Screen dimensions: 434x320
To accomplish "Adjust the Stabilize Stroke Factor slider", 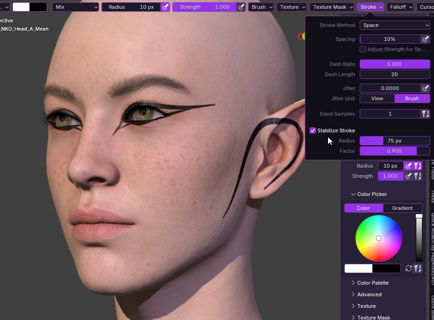I will point(395,151).
